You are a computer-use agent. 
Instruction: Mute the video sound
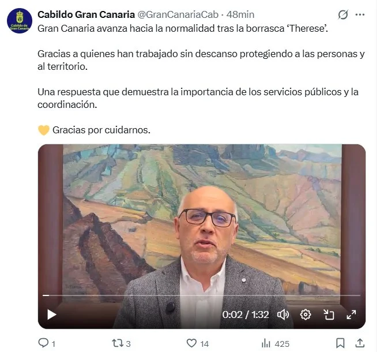283,314
